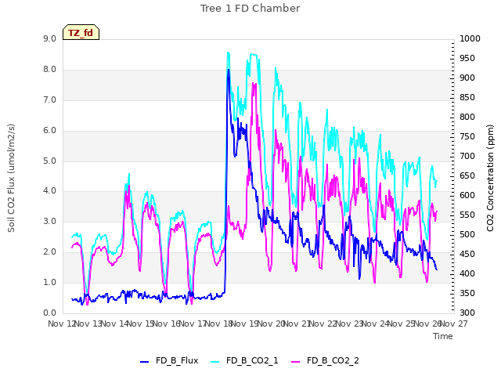
Task: Click the 1000 right axis tick label
Action: 470,38
